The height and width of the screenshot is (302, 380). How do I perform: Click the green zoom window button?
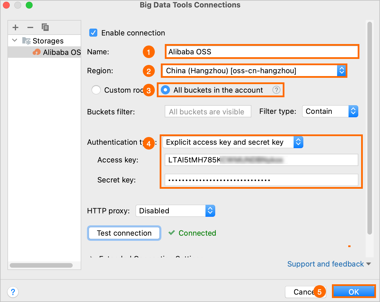[29, 5]
